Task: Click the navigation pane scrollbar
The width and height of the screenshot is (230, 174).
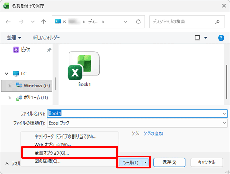Action: click(x=56, y=83)
